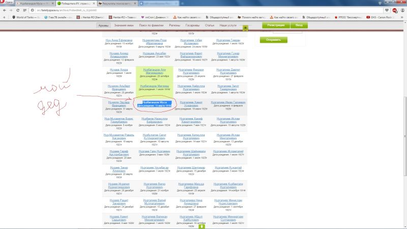Open the РПОО bookmark with red star
Viewport: 407px width, 229px height.
pos(348,17)
